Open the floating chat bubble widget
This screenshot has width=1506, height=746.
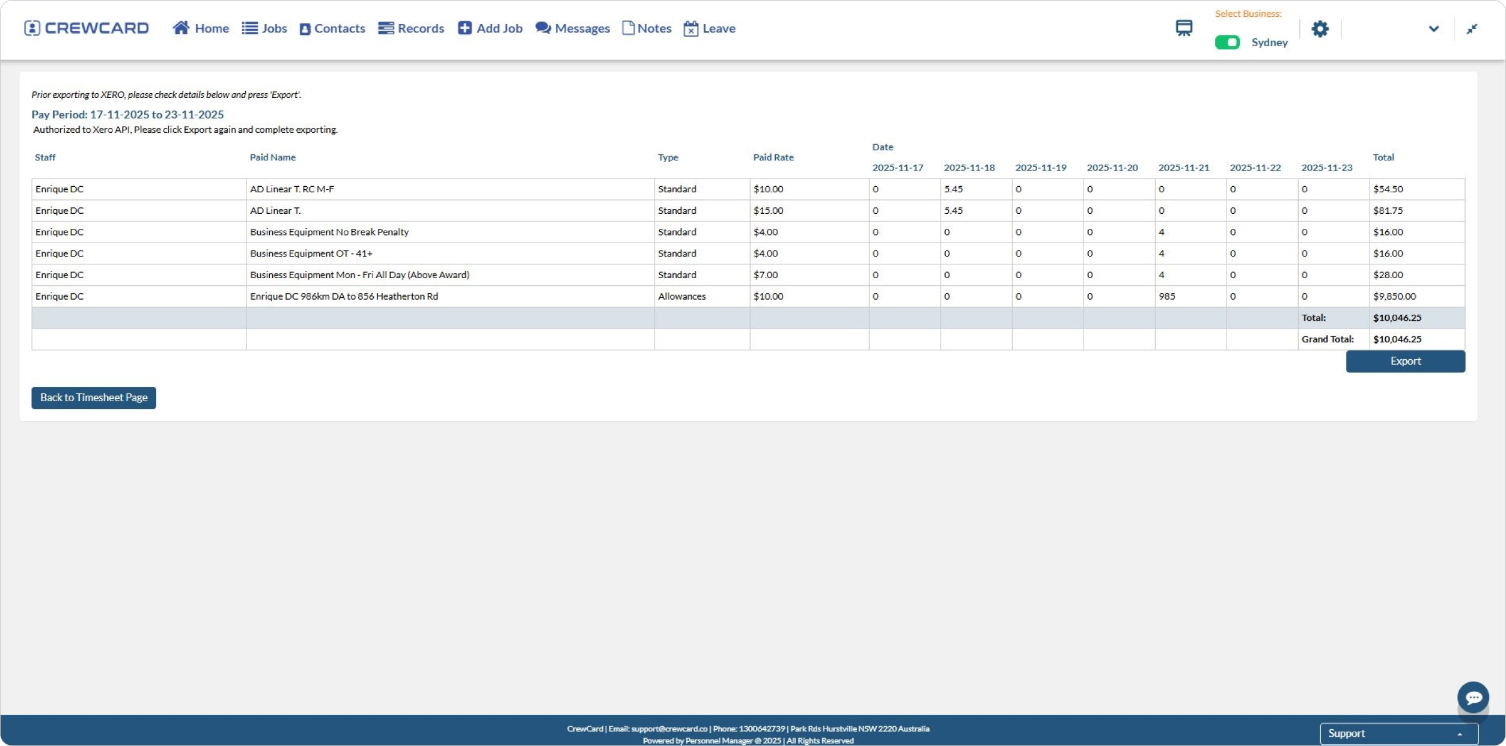(1472, 697)
